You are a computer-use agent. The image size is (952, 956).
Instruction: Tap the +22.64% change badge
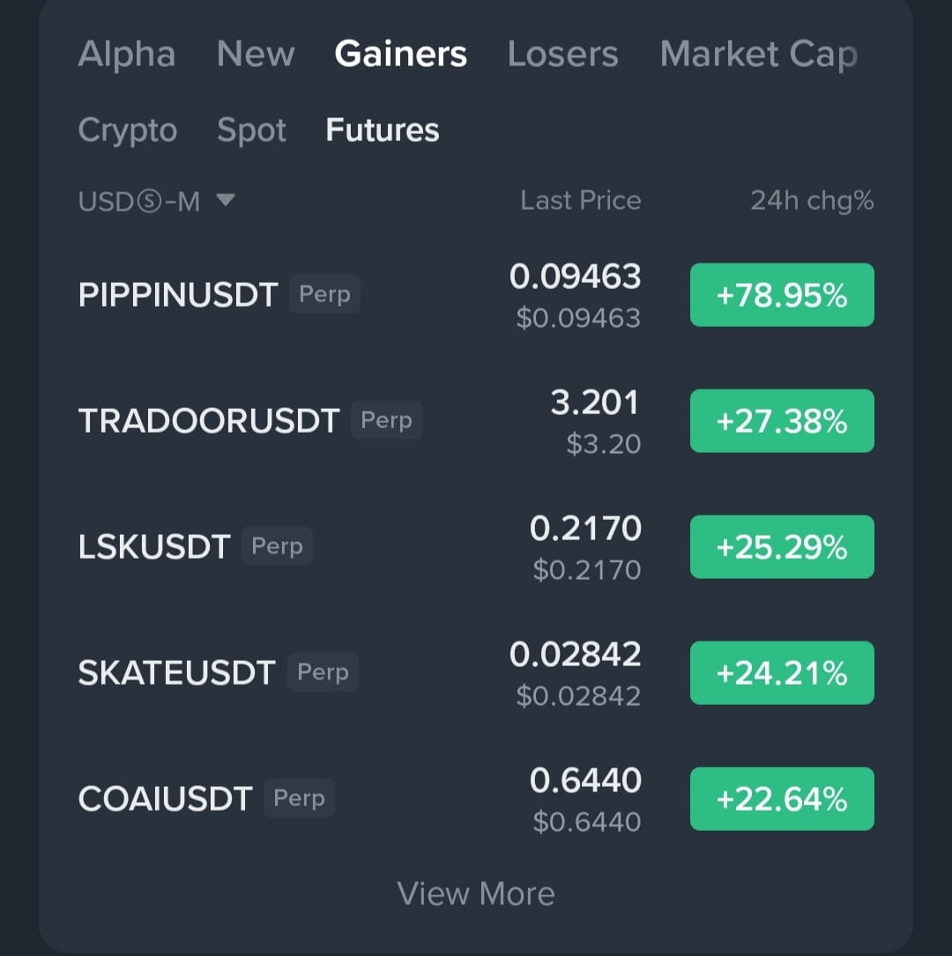pyautogui.click(x=782, y=799)
